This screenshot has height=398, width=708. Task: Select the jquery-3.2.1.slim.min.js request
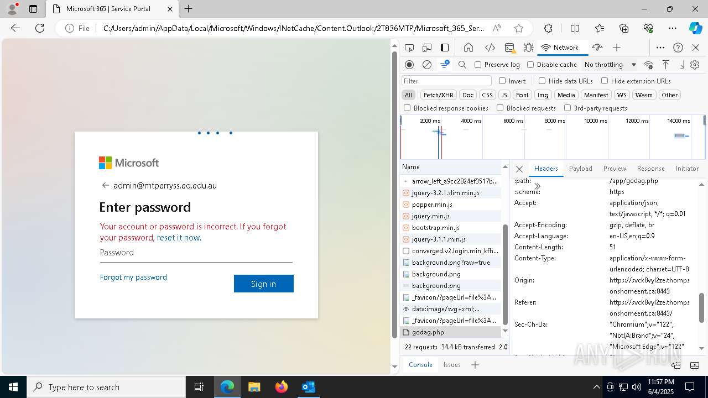pyautogui.click(x=451, y=193)
